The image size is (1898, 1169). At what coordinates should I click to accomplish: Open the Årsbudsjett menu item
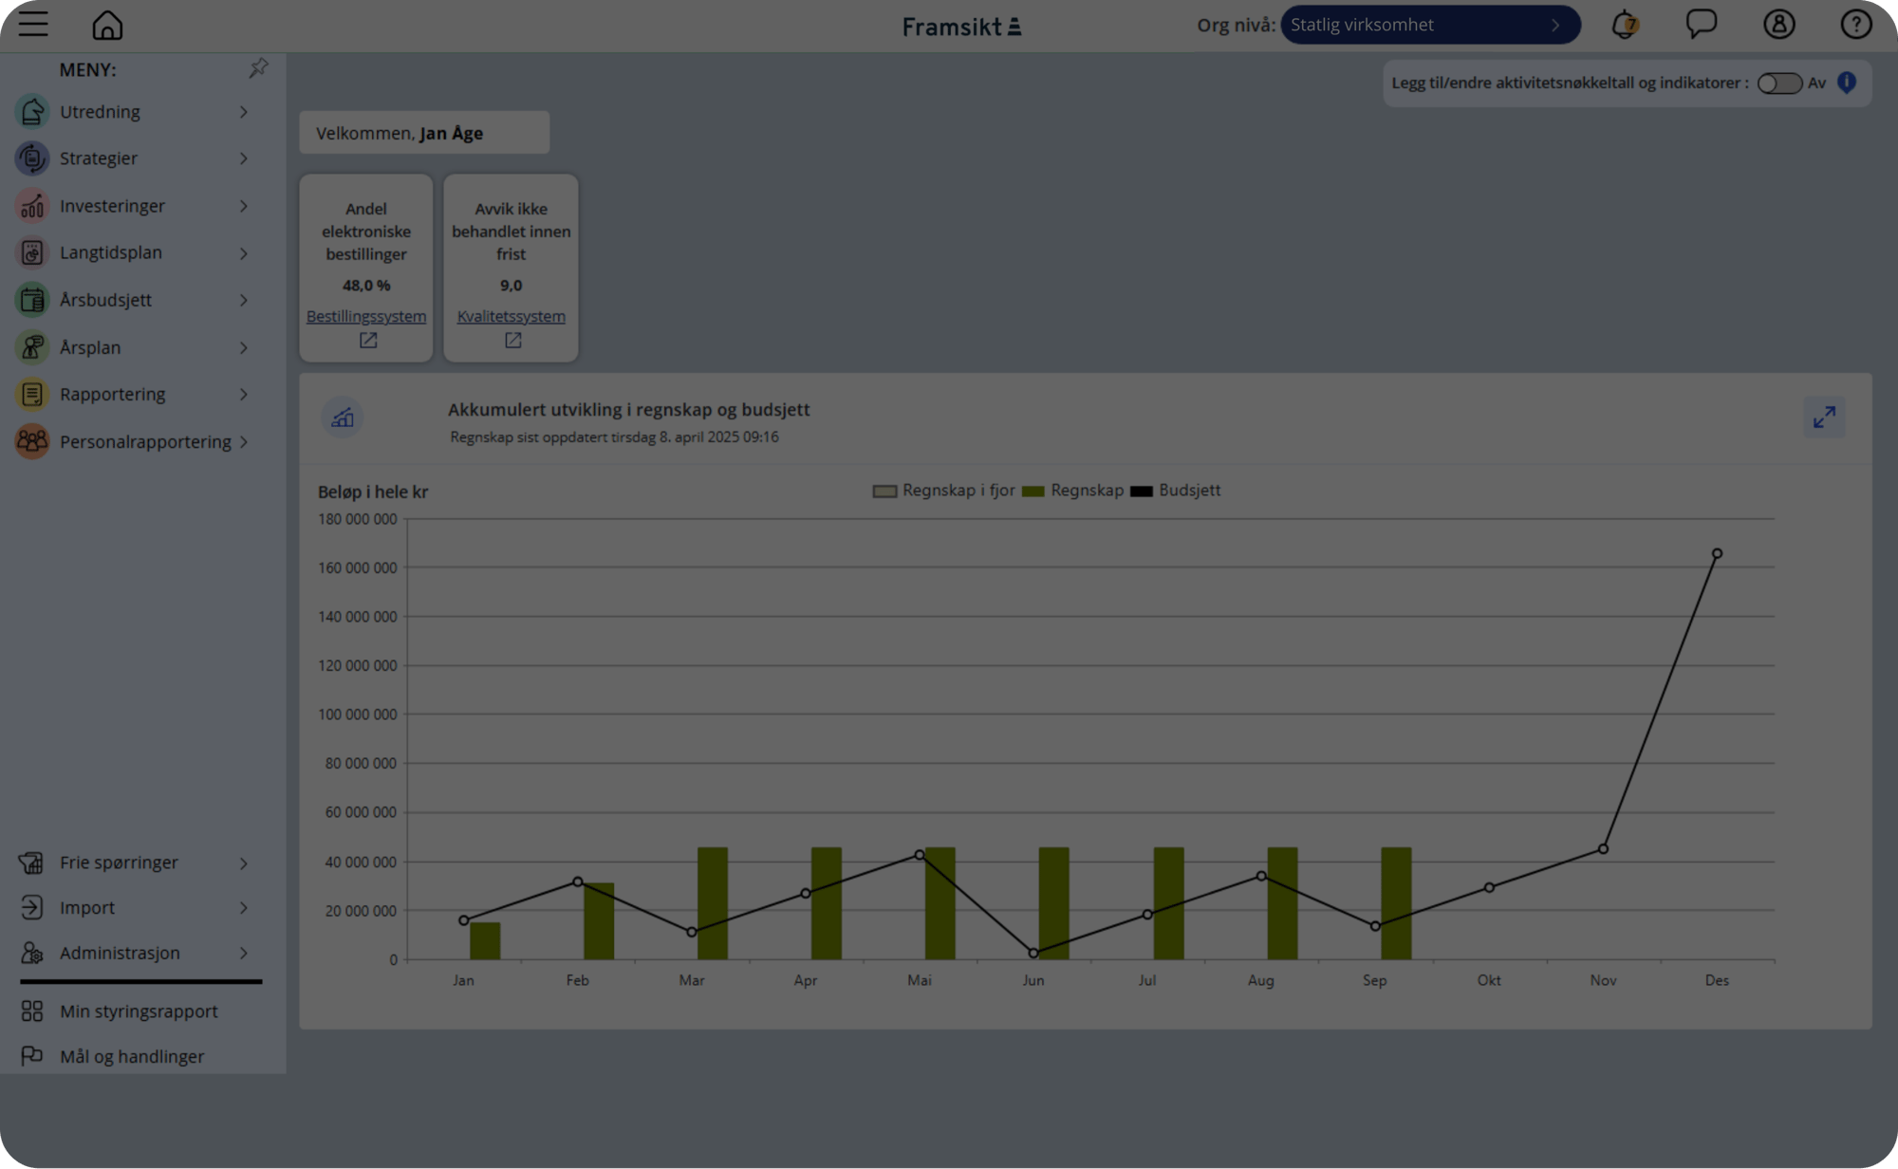tap(105, 300)
